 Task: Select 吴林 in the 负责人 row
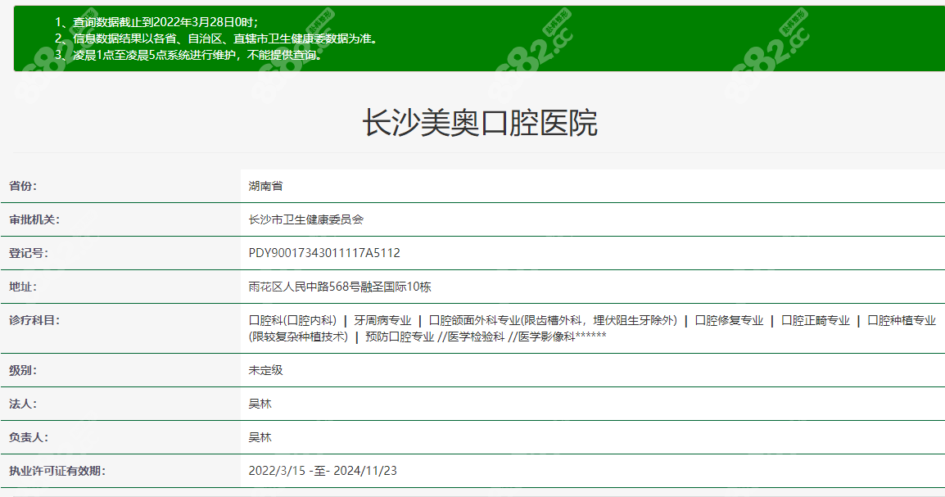click(260, 437)
